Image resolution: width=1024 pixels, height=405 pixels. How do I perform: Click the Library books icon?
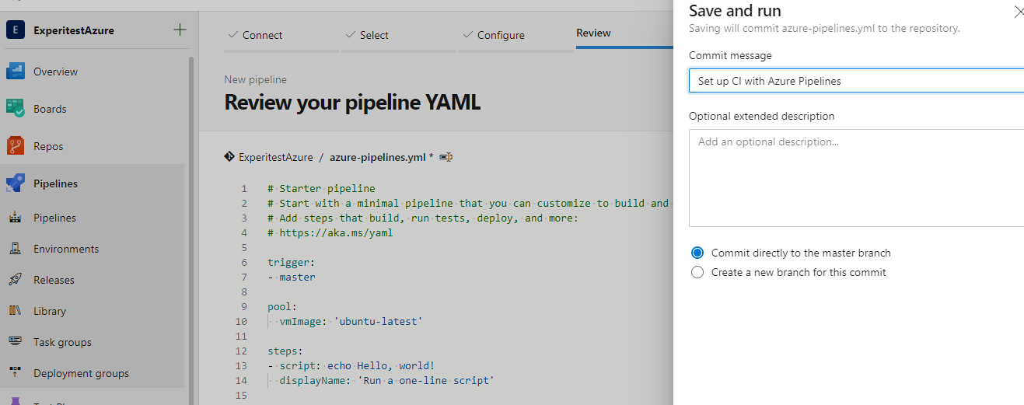[15, 311]
